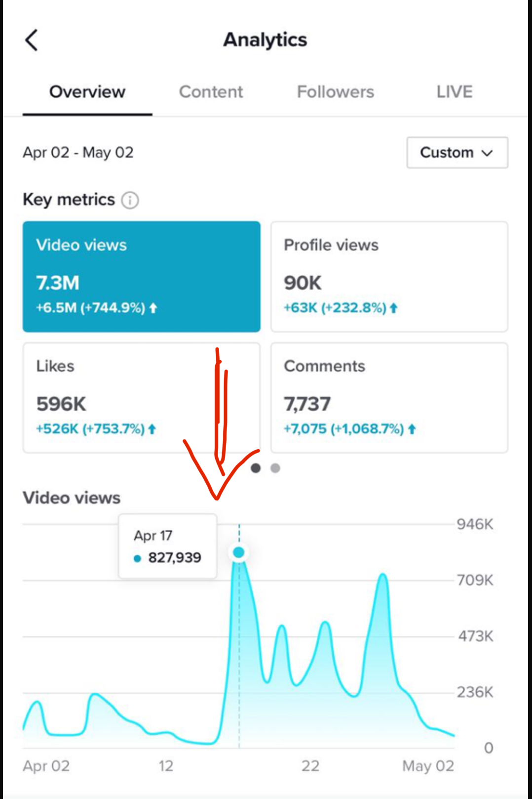Click the +526K (+753.7%) change text
The height and width of the screenshot is (799, 532).
[96, 429]
